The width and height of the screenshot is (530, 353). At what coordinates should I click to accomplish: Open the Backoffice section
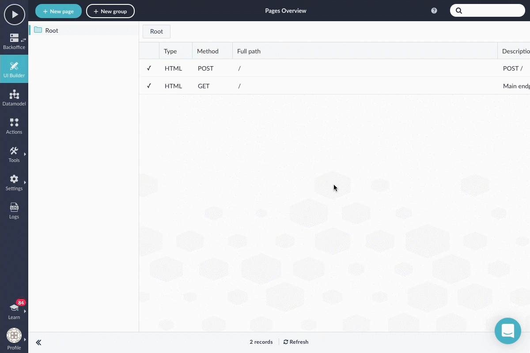pos(14,41)
